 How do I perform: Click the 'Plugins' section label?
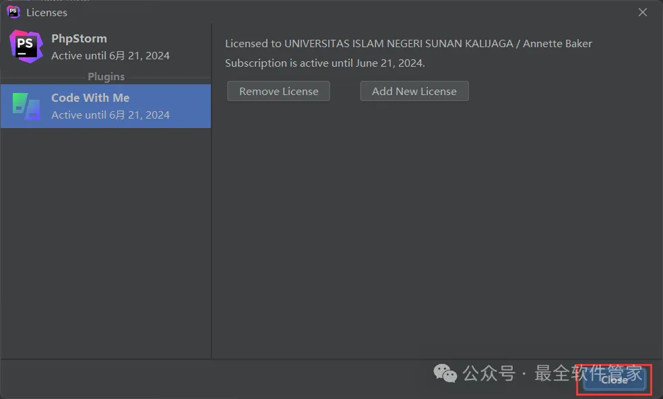coord(106,77)
